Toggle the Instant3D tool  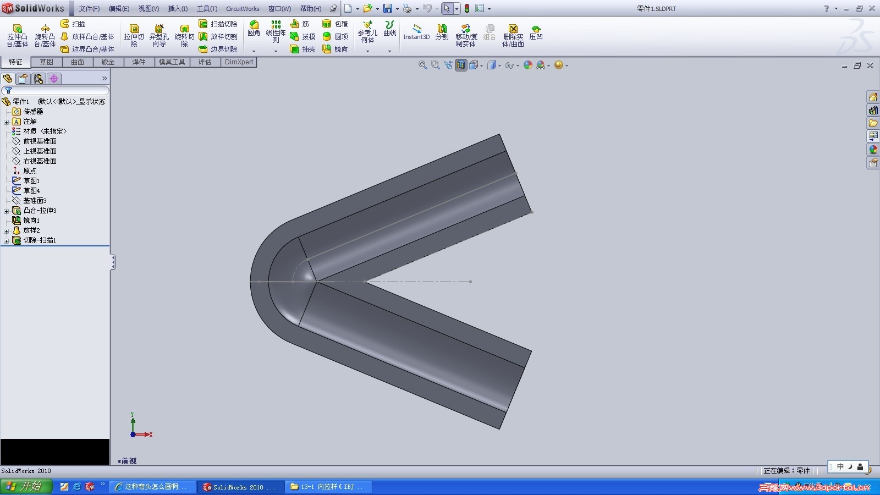[x=416, y=32]
